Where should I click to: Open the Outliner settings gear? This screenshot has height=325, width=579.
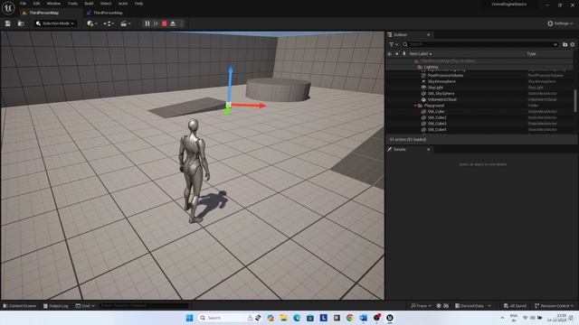pos(573,44)
